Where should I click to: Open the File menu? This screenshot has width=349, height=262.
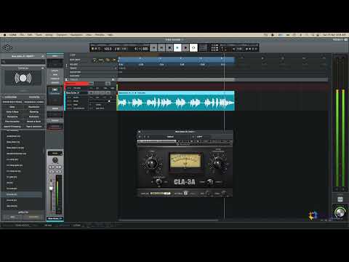coord(22,35)
